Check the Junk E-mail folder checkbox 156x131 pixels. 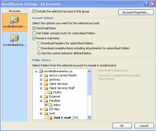point(46,117)
